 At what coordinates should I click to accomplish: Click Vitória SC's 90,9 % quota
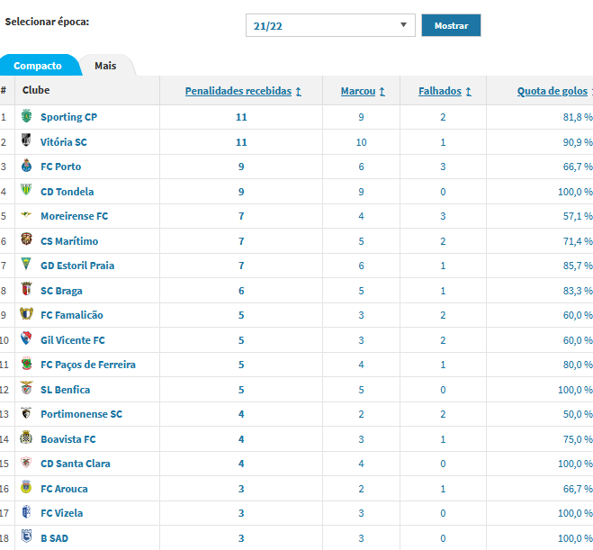click(x=578, y=142)
